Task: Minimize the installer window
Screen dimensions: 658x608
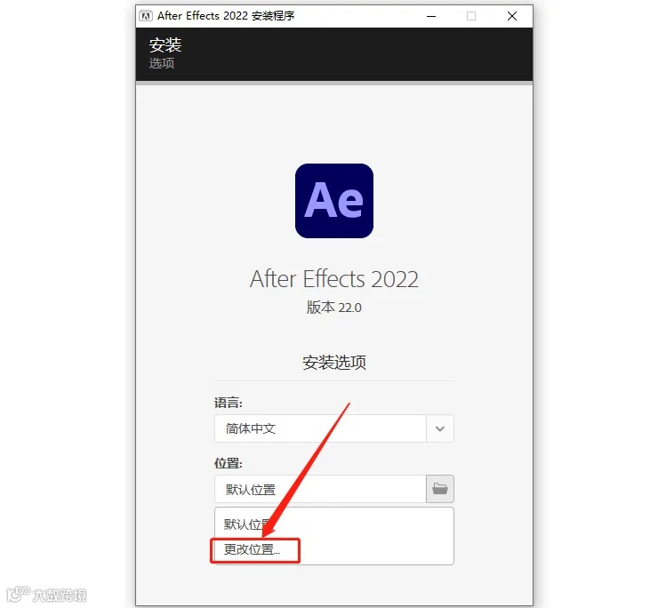Action: point(431,16)
